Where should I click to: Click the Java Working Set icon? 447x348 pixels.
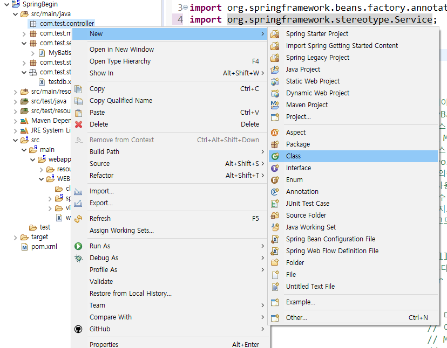click(x=275, y=227)
